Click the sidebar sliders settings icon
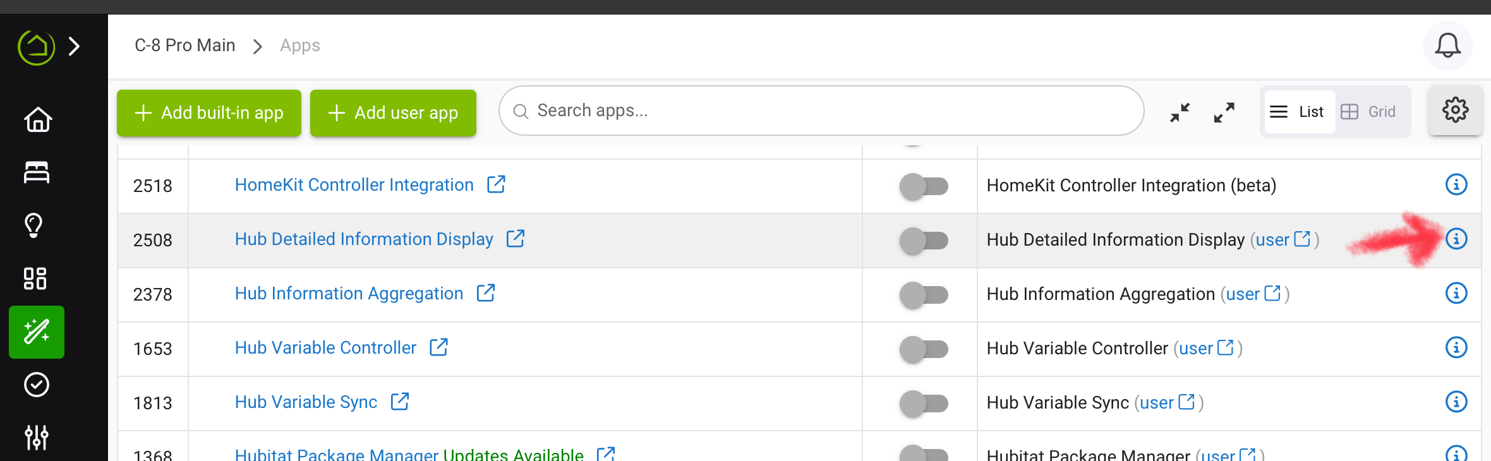The height and width of the screenshot is (461, 1491). tap(37, 437)
